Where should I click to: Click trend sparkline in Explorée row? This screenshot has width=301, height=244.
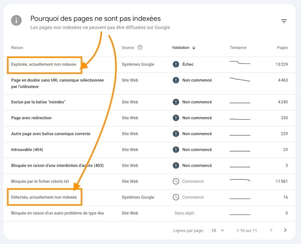(240, 63)
